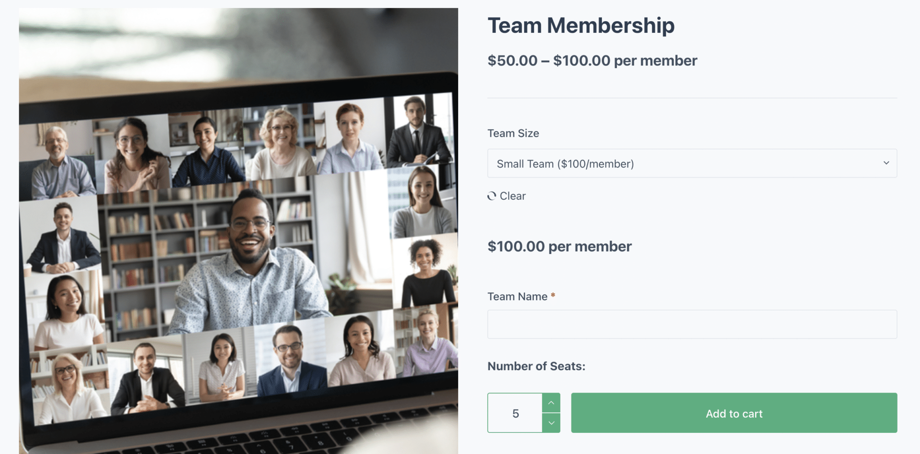Click the $100.00 per member variation price

tap(559, 246)
